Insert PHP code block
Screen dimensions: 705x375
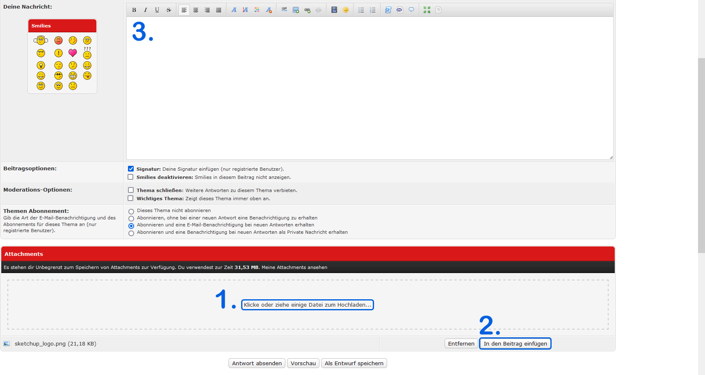coord(399,10)
